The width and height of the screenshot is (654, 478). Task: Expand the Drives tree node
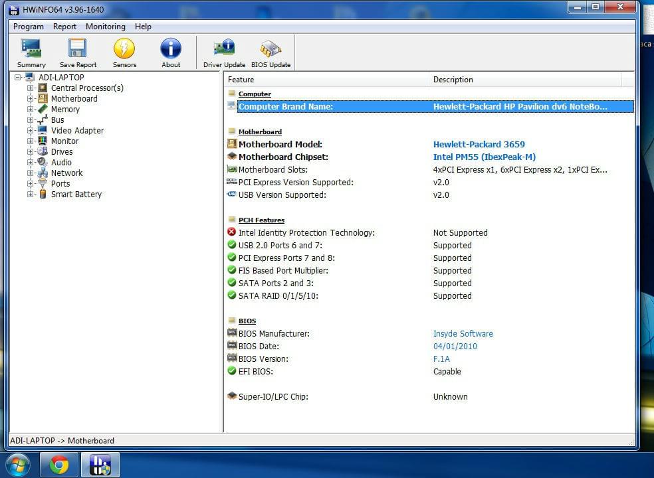coord(30,151)
